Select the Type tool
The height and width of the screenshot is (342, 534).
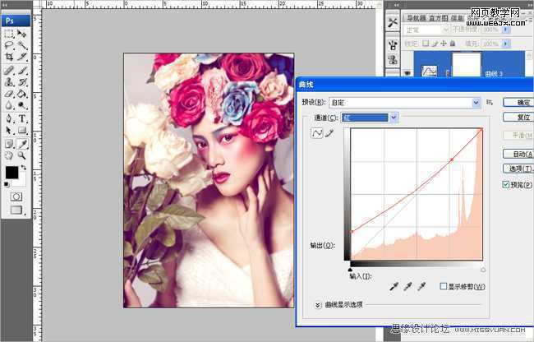tap(22, 118)
